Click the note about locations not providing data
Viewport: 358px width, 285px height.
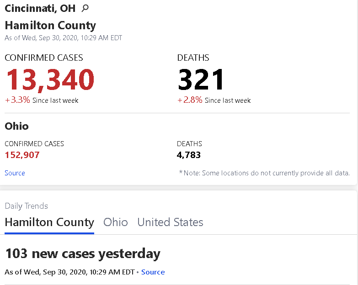(264, 173)
